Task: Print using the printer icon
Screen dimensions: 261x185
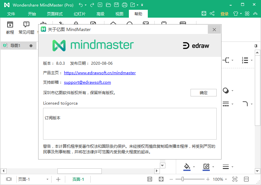Action: click(125, 5)
